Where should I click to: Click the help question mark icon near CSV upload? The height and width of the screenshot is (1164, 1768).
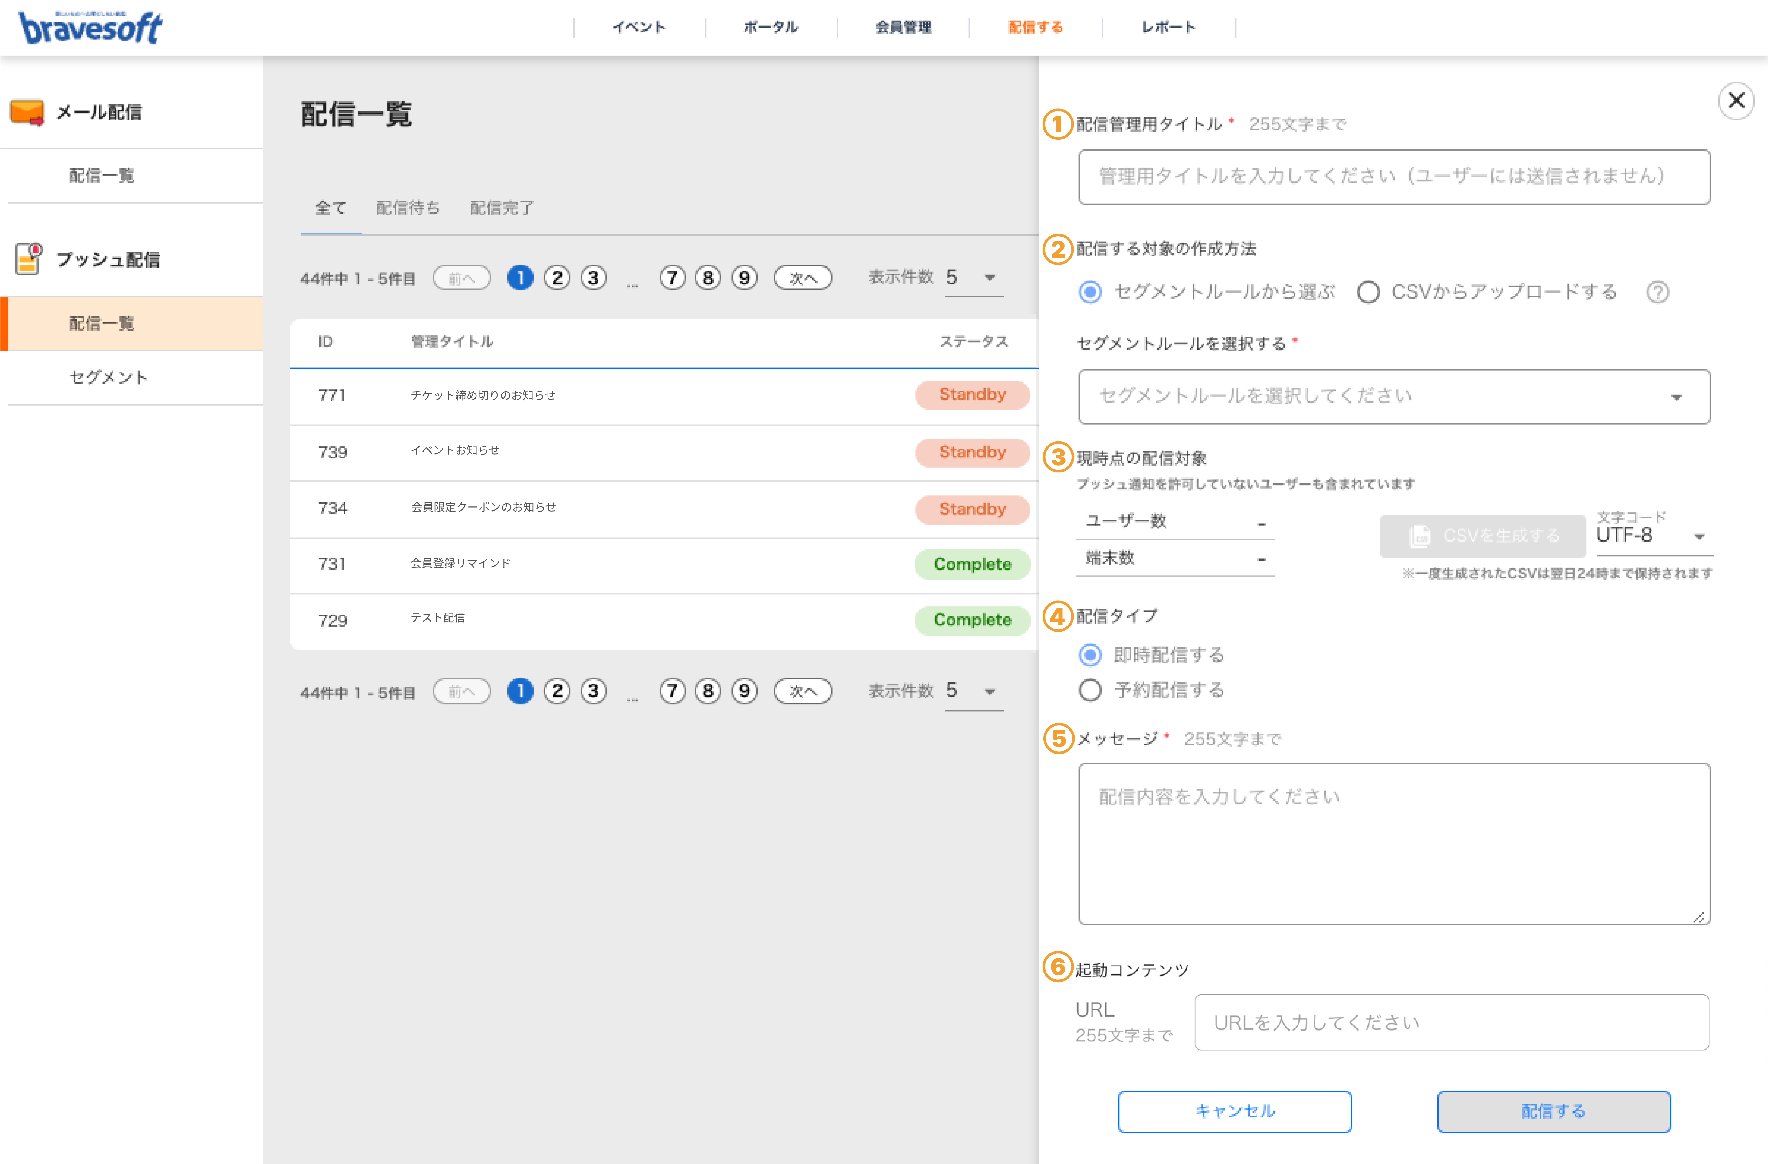pos(1657,292)
